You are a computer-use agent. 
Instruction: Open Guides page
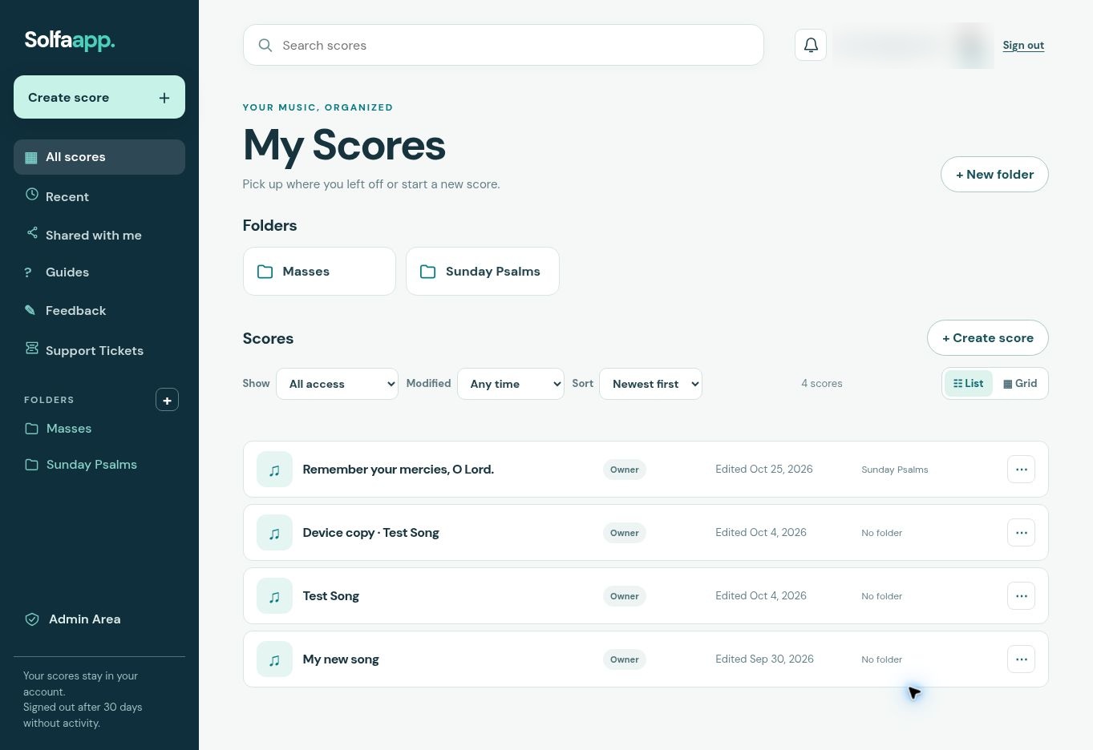point(99,272)
